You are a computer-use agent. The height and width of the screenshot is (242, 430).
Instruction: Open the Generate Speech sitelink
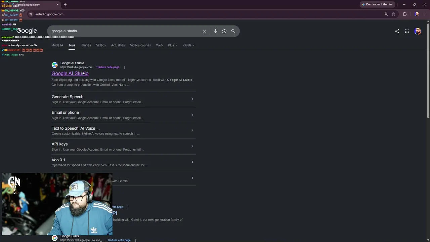pyautogui.click(x=68, y=97)
